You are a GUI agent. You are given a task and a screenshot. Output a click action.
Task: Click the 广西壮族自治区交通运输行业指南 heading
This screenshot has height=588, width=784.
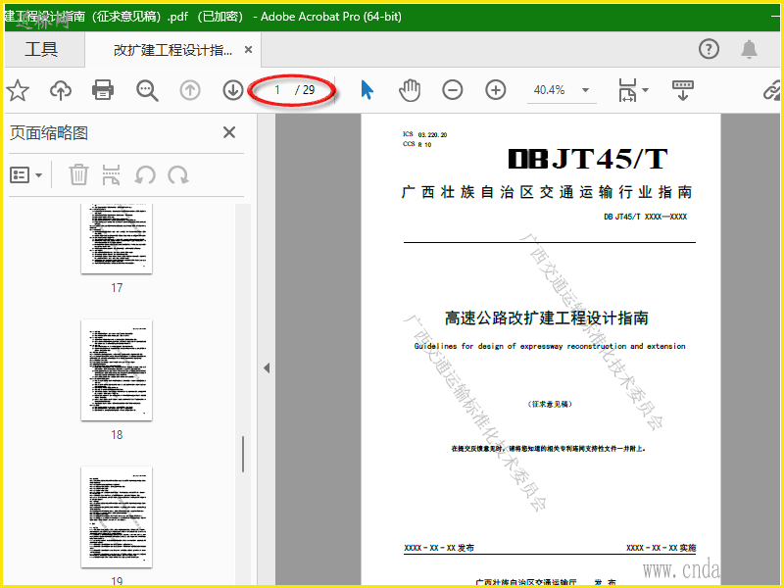pos(547,192)
